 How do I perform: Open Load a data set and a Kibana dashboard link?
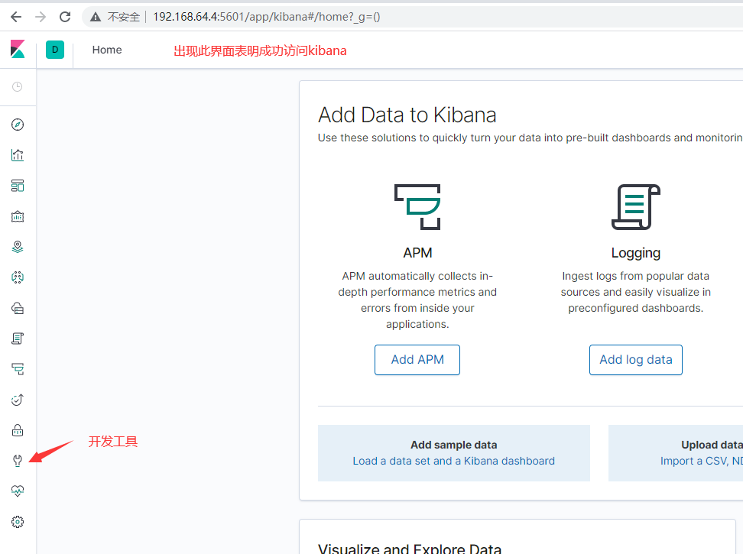453,461
